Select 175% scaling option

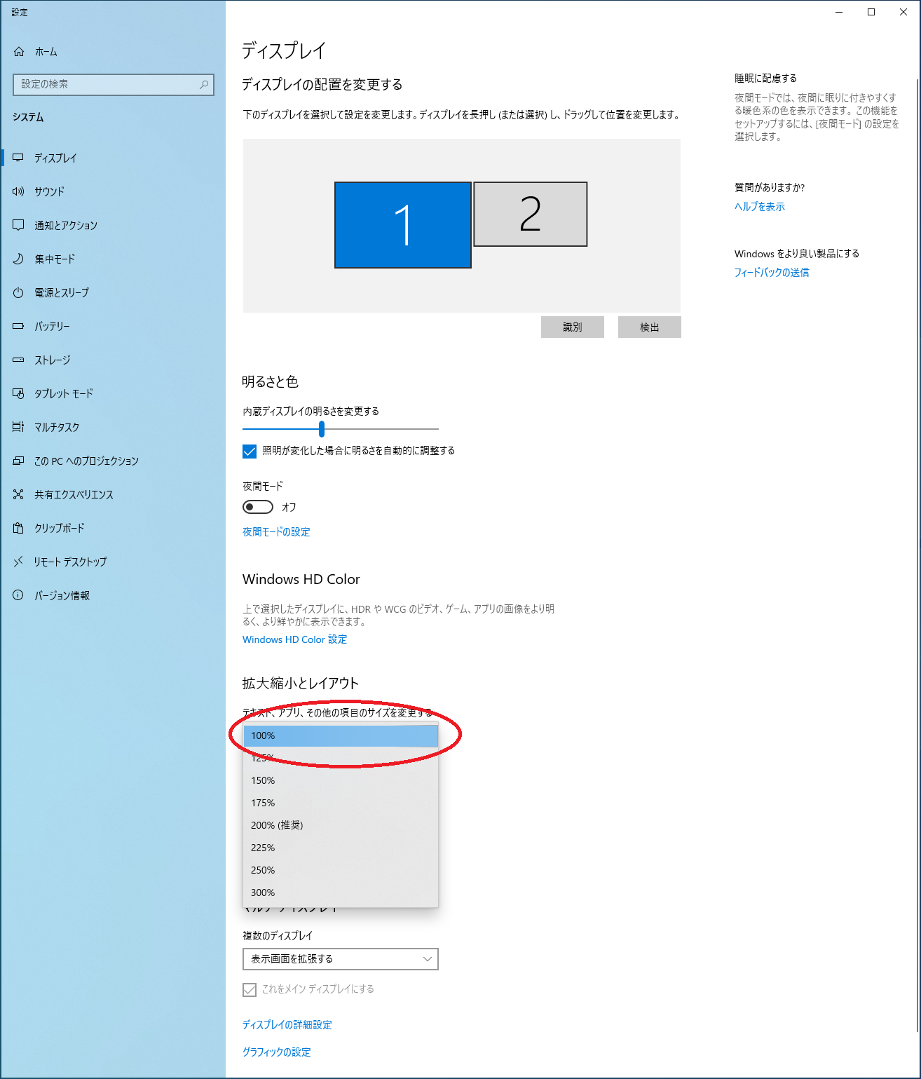click(x=341, y=803)
